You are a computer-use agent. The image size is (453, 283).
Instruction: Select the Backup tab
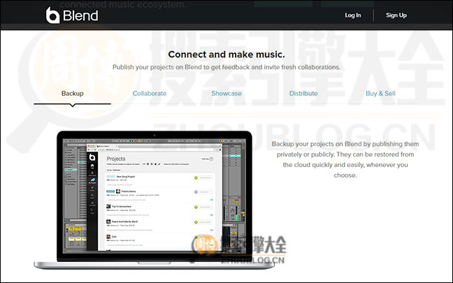(x=73, y=94)
